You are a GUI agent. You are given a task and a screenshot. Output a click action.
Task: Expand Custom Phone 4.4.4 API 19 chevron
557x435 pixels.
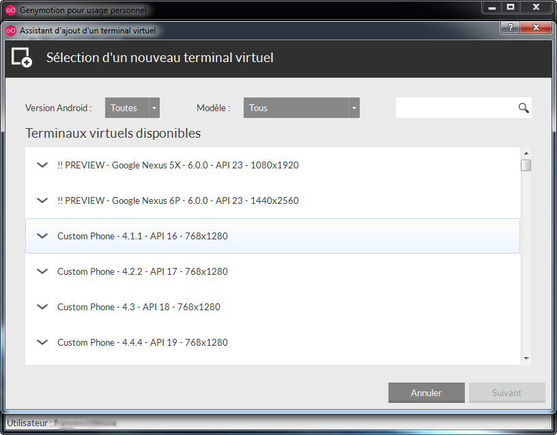pyautogui.click(x=42, y=342)
